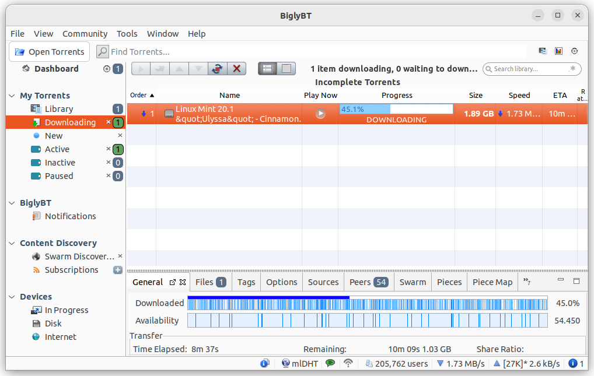Toggle Order column sort arrow
594x376 pixels.
152,96
